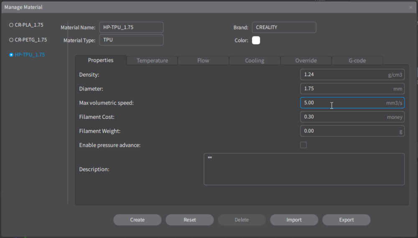Focus the Max volumetric speed field

point(352,103)
